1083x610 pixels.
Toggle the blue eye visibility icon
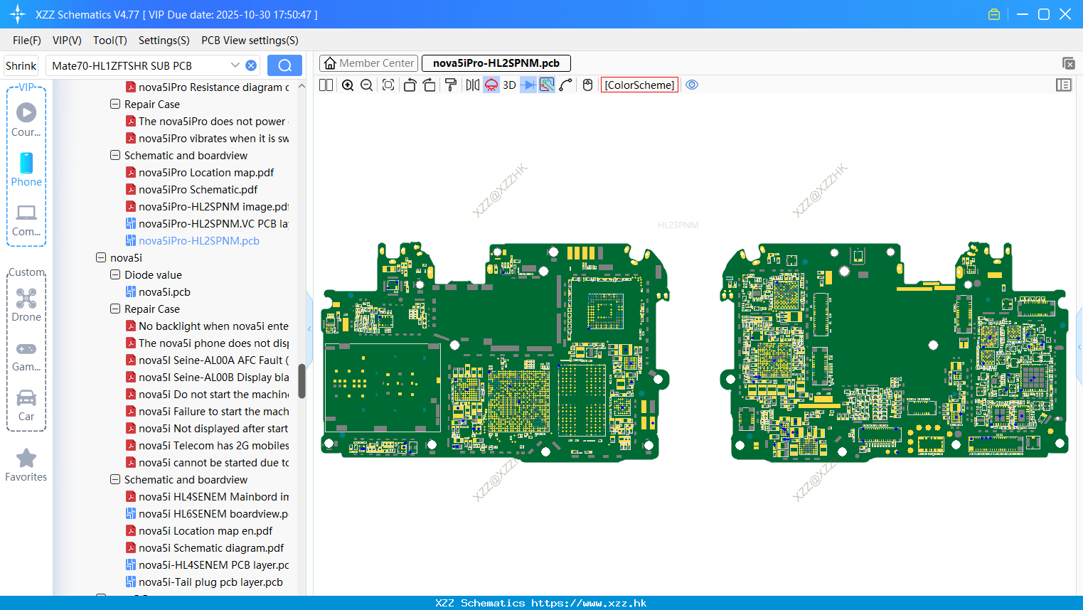[x=692, y=85]
